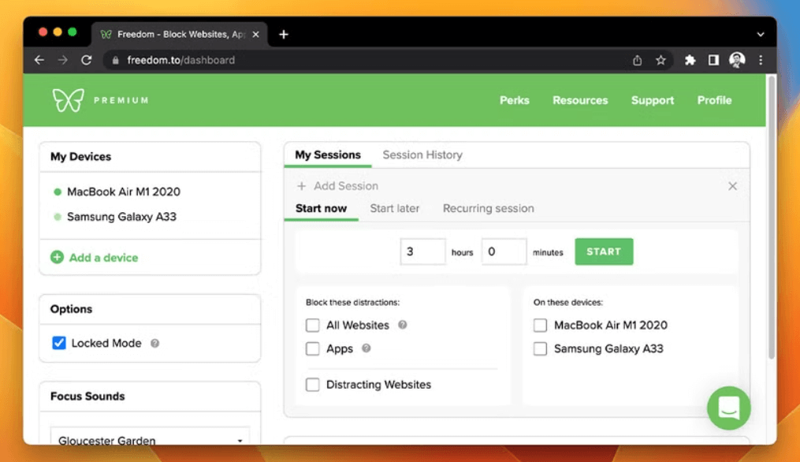
Task: Click the 'Block these distractions:' label
Action: [x=352, y=302]
